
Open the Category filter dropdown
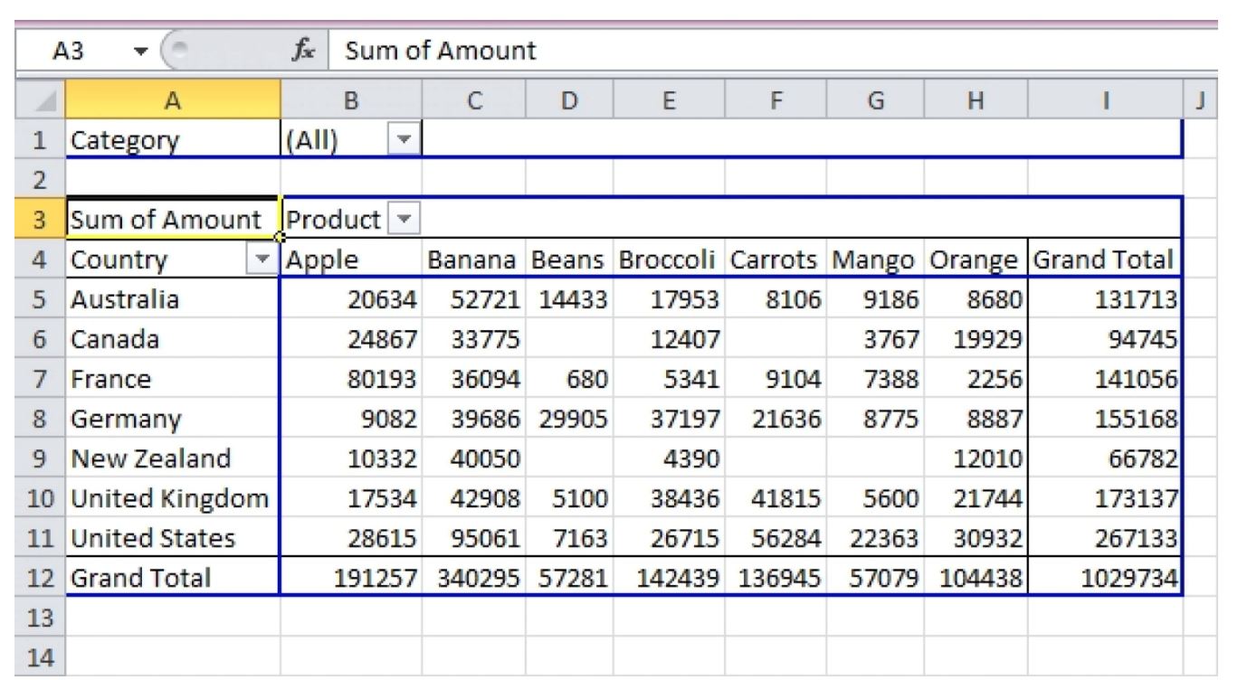click(404, 141)
